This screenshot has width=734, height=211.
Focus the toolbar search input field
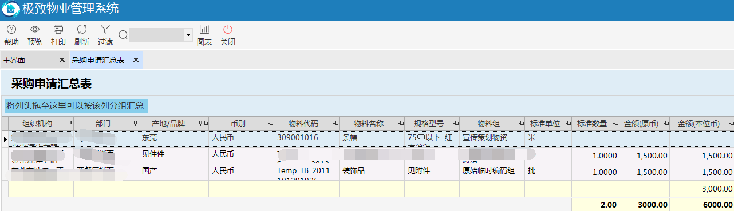(157, 35)
